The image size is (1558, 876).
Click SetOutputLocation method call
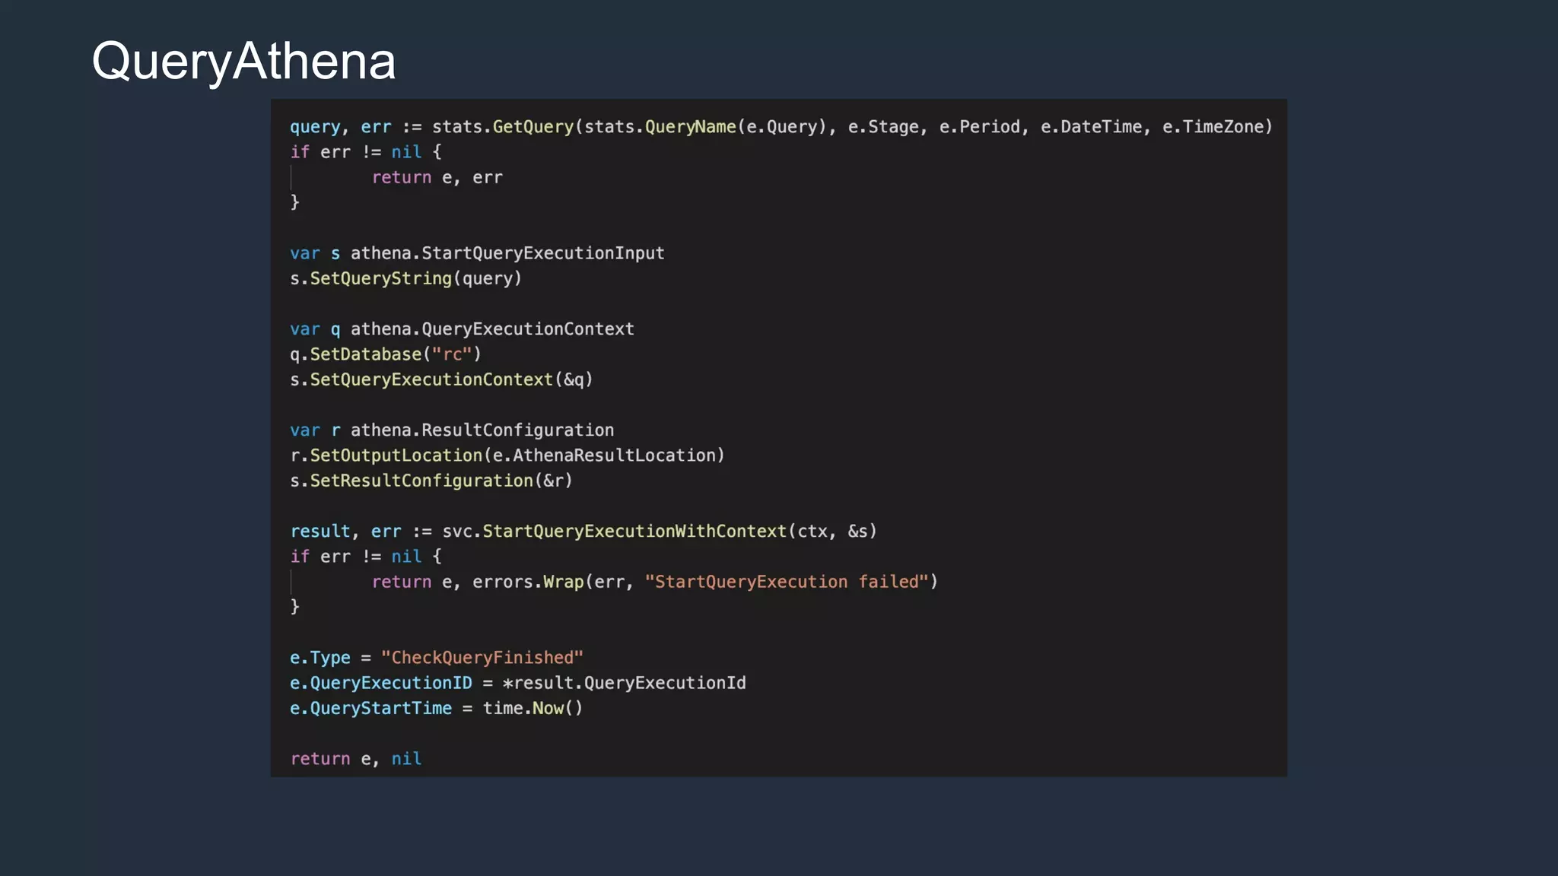point(396,455)
